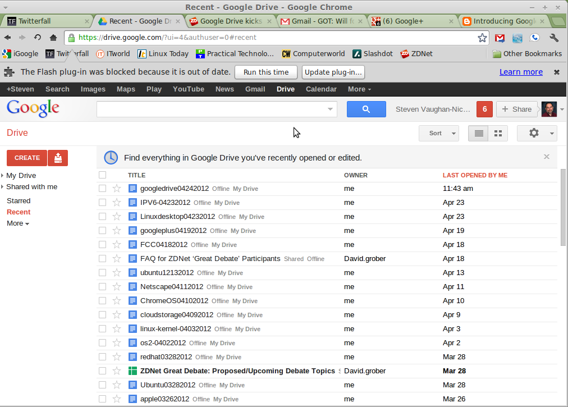568x407 pixels.
Task: Switch to grid view layout
Action: [498, 133]
